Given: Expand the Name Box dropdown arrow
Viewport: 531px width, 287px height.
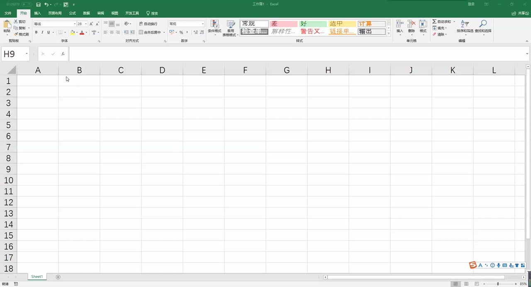Looking at the screenshot, I should click(x=27, y=54).
